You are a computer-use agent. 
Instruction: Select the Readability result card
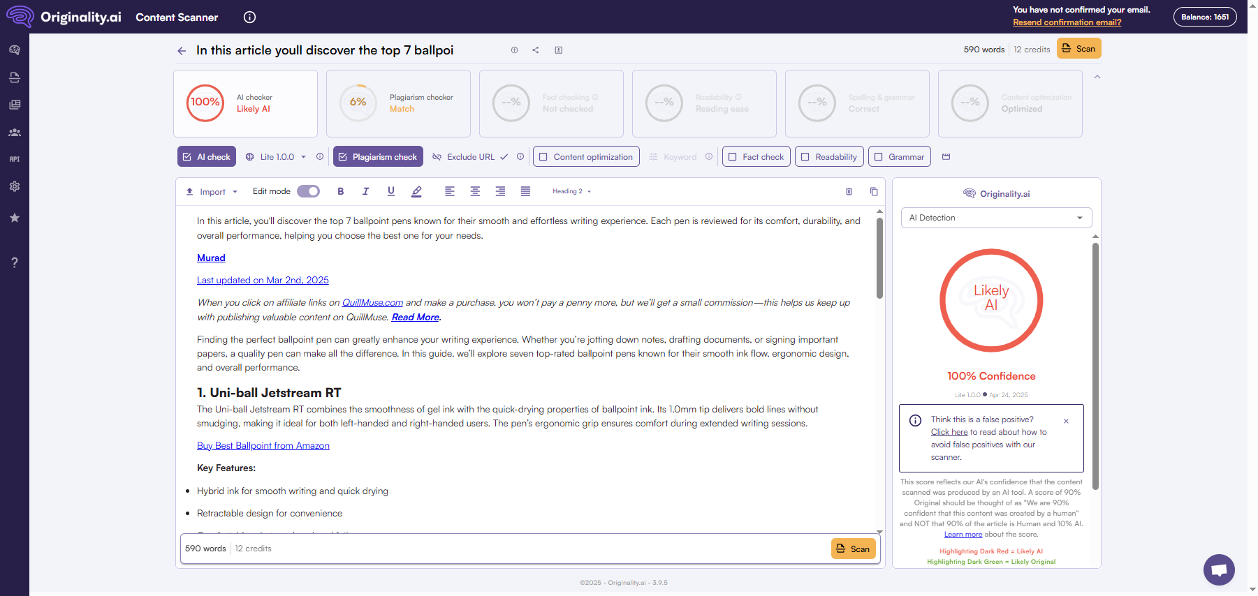tap(704, 103)
